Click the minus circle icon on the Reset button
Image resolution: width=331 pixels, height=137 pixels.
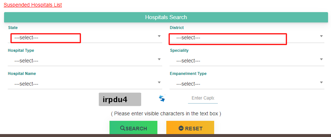181,128
